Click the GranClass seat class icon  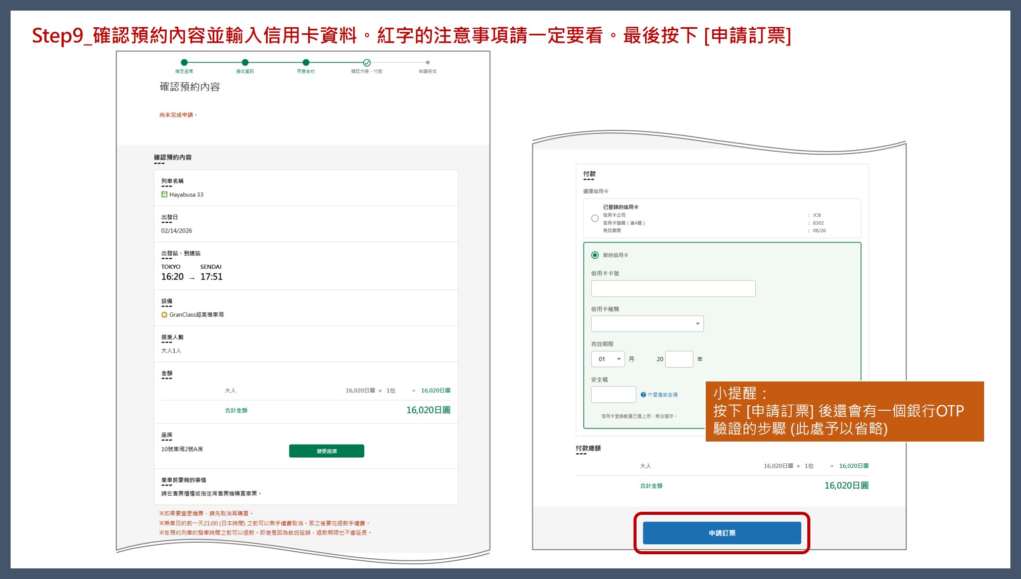(164, 315)
